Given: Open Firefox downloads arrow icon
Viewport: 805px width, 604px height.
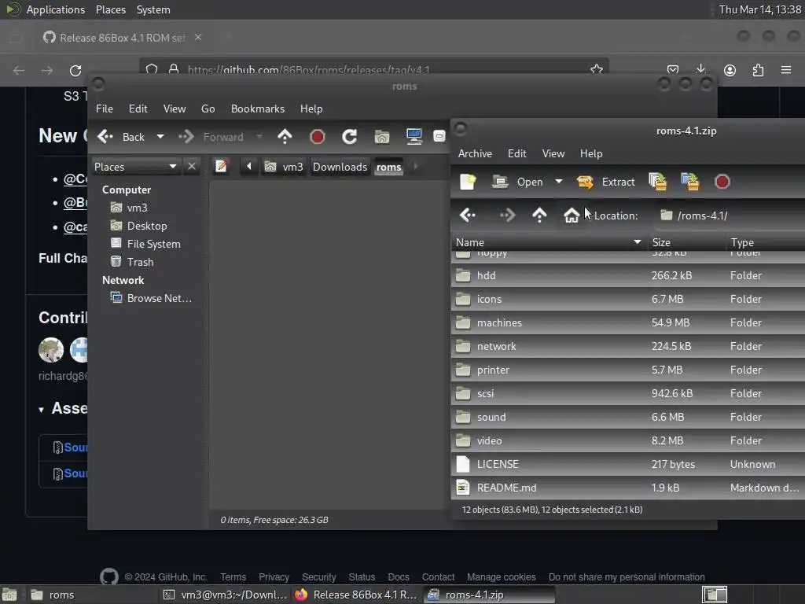Looking at the screenshot, I should pyautogui.click(x=700, y=69).
